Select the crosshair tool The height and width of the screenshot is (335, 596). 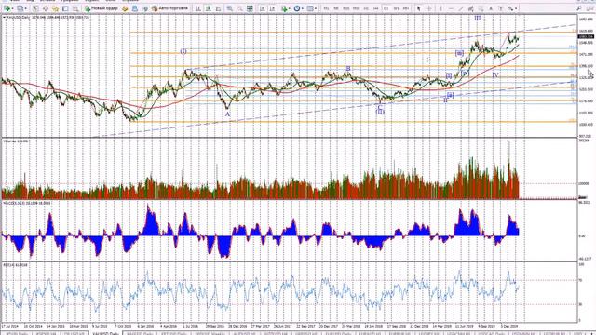[428, 8]
